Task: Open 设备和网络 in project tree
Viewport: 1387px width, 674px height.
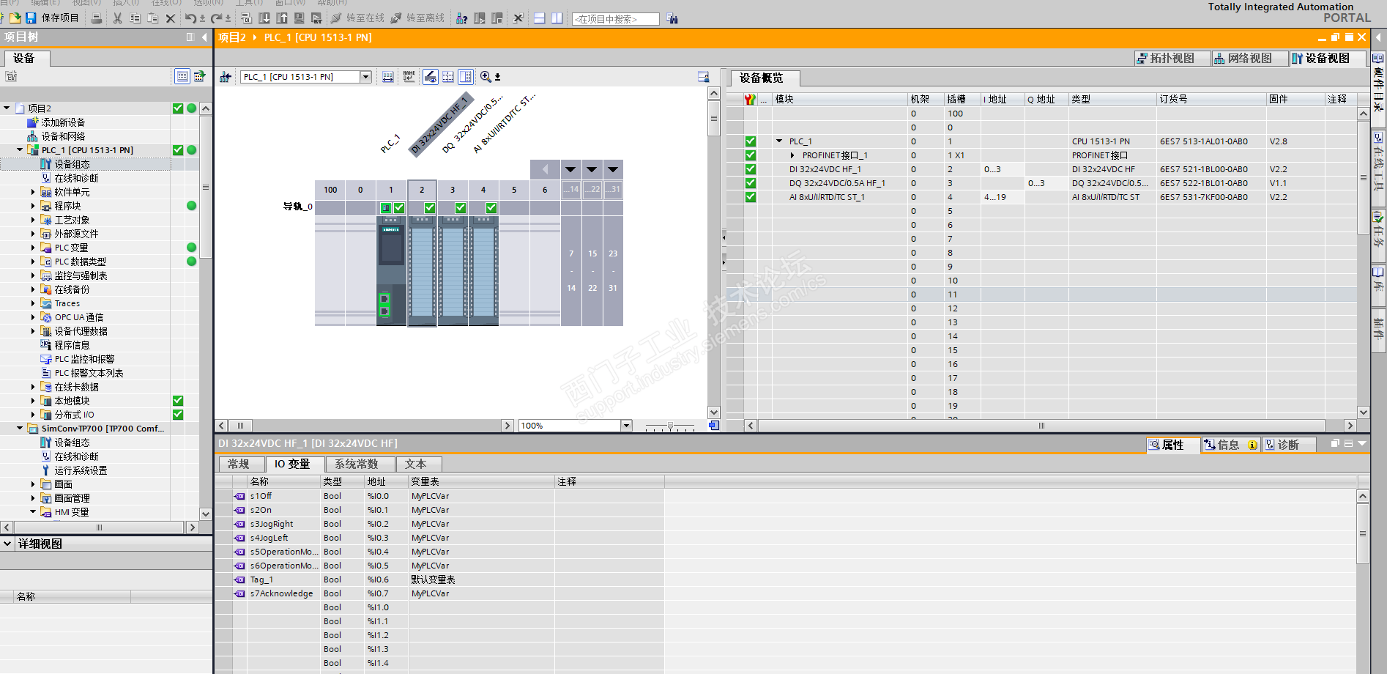Action: [x=63, y=136]
